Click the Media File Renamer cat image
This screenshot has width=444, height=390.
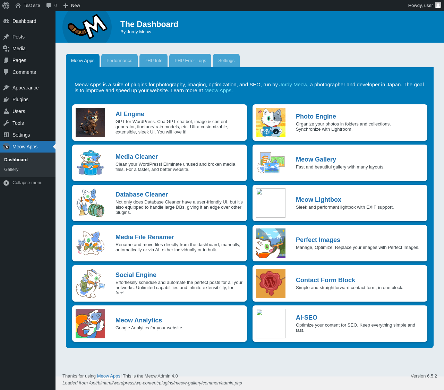90,243
